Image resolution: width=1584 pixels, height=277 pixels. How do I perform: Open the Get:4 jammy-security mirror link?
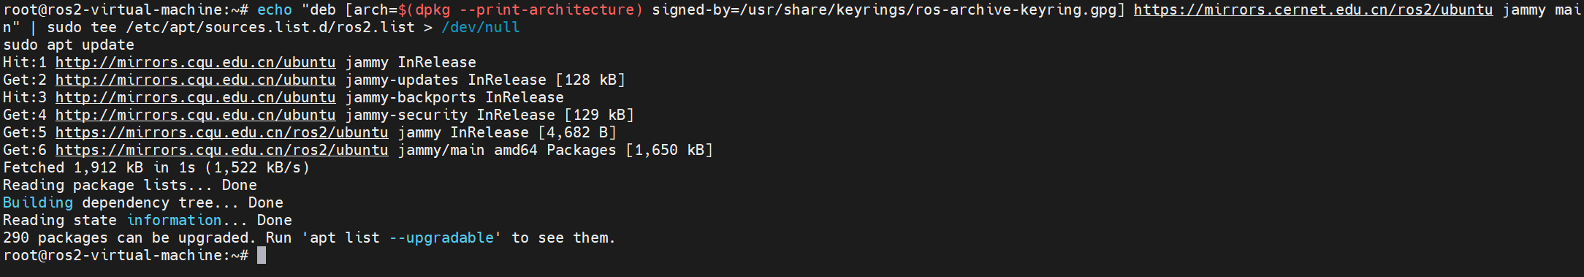pyautogui.click(x=196, y=115)
